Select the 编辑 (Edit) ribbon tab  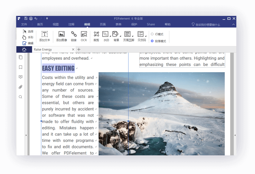pos(87,25)
